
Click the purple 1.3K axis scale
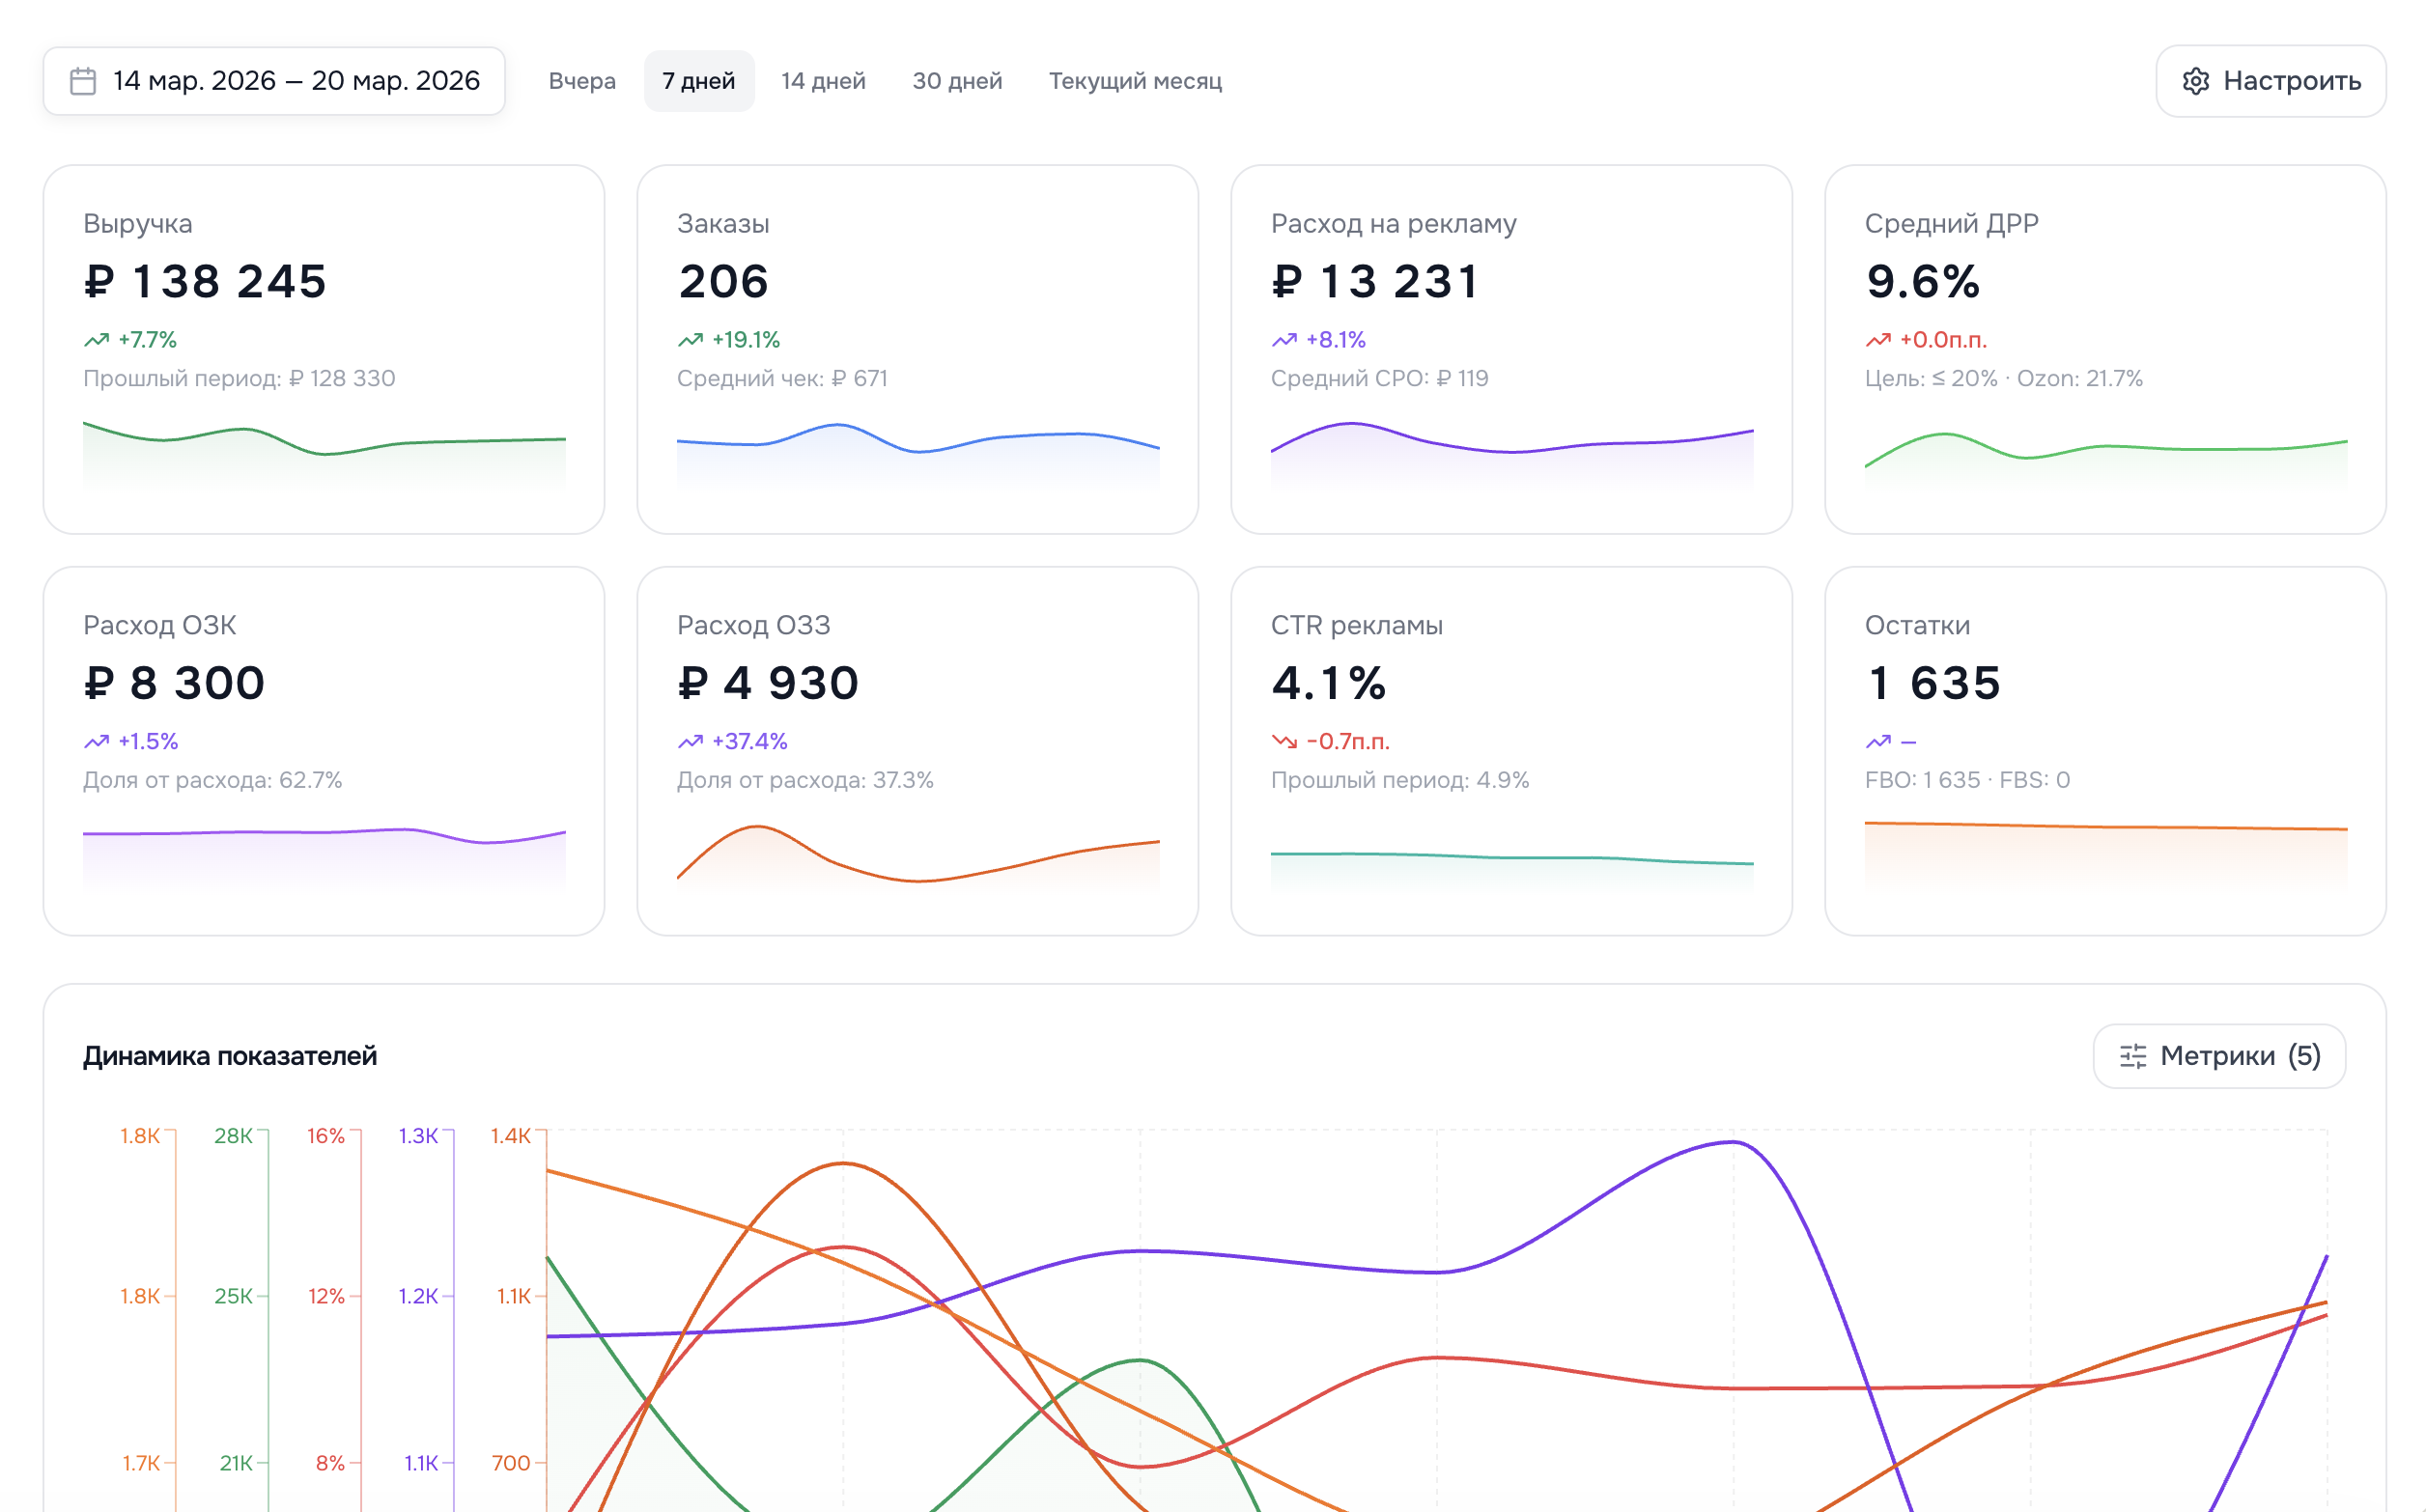[418, 1136]
